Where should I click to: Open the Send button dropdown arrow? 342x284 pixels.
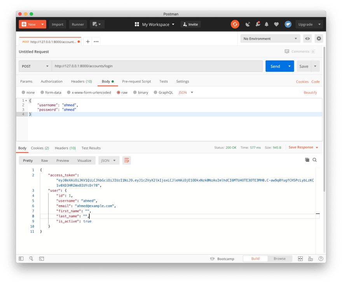[x=290, y=66]
